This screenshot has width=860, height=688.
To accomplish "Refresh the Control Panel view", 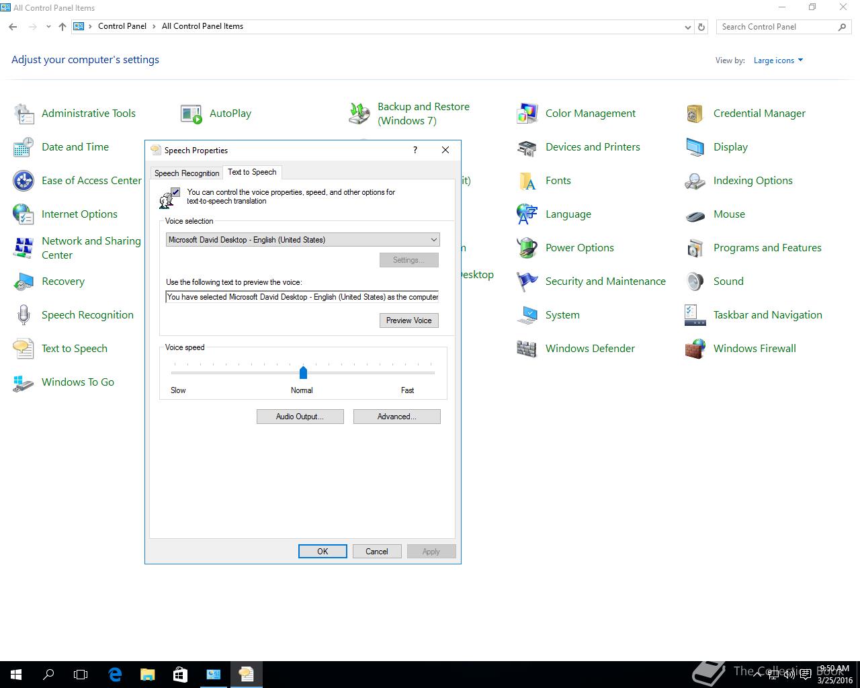I will tap(701, 27).
